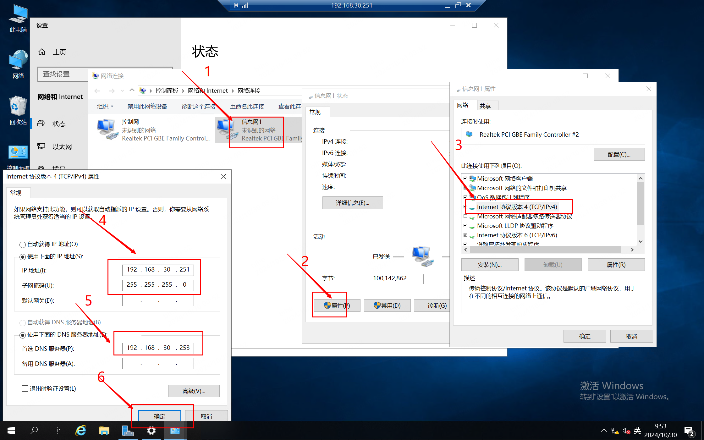This screenshot has height=440, width=704.
Task: Open the 控制网 network adapter icon
Action: tap(106, 129)
